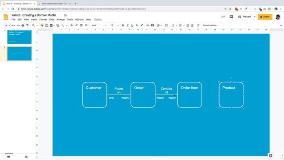This screenshot has height=160, width=284.
Task: Select the Text box tool
Action: (x=47, y=25)
